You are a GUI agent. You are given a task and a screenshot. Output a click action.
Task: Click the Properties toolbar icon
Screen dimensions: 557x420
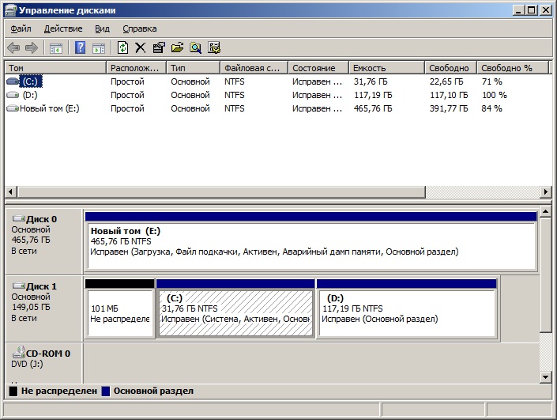[159, 48]
